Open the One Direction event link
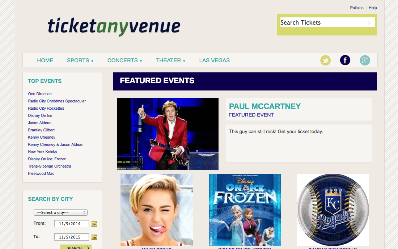 (40, 94)
